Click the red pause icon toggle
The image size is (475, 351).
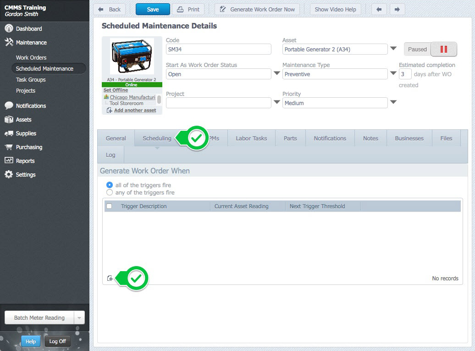444,49
